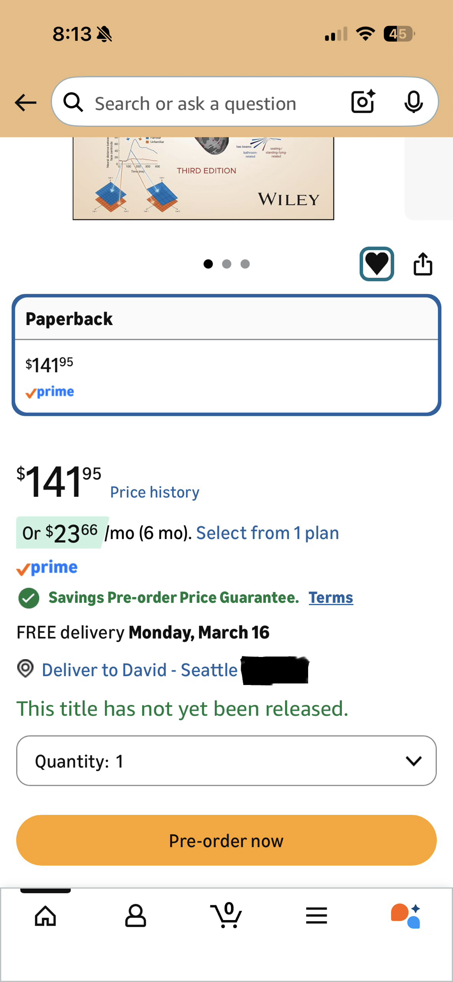
Task: Expand the Quantity dropdown
Action: click(226, 761)
